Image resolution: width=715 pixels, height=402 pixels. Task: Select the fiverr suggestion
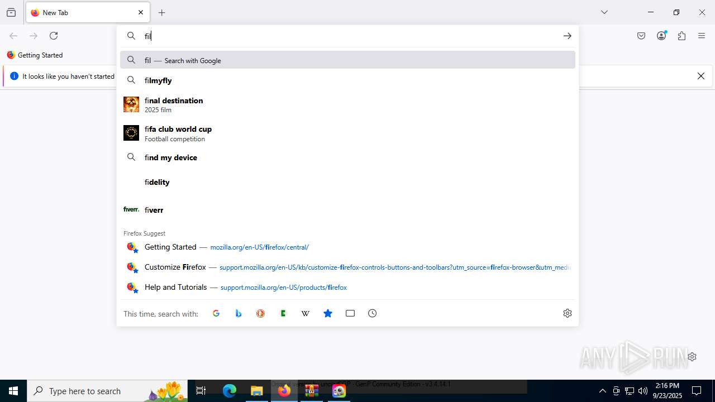(x=347, y=210)
